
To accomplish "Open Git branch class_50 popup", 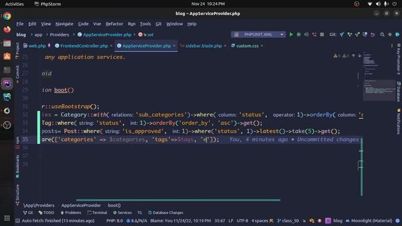I will pyautogui.click(x=288, y=220).
